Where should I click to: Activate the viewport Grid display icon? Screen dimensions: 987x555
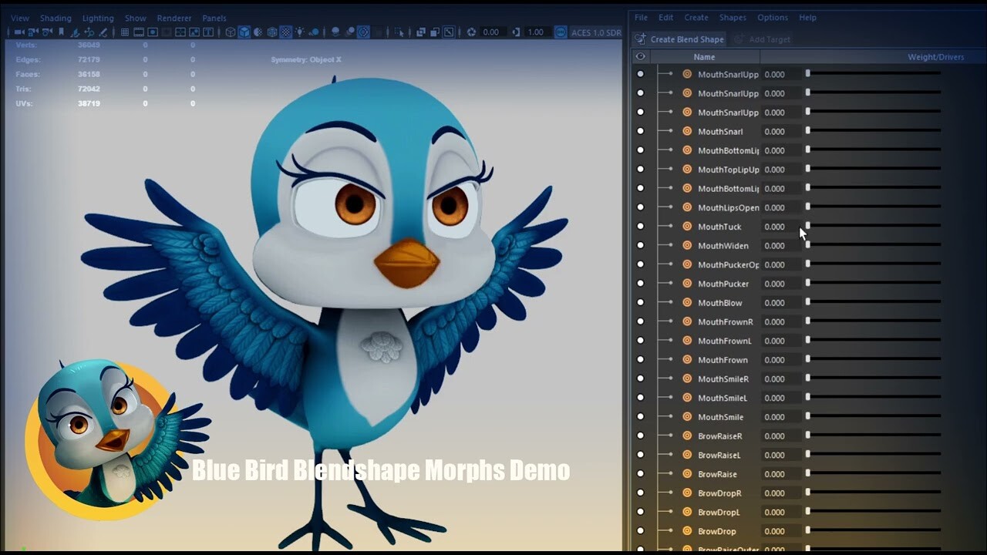point(124,32)
